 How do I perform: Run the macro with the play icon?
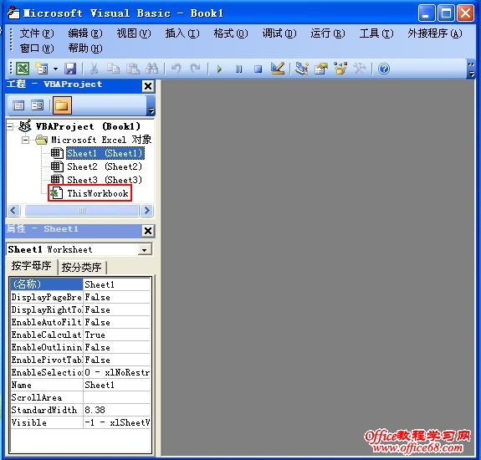tap(219, 69)
